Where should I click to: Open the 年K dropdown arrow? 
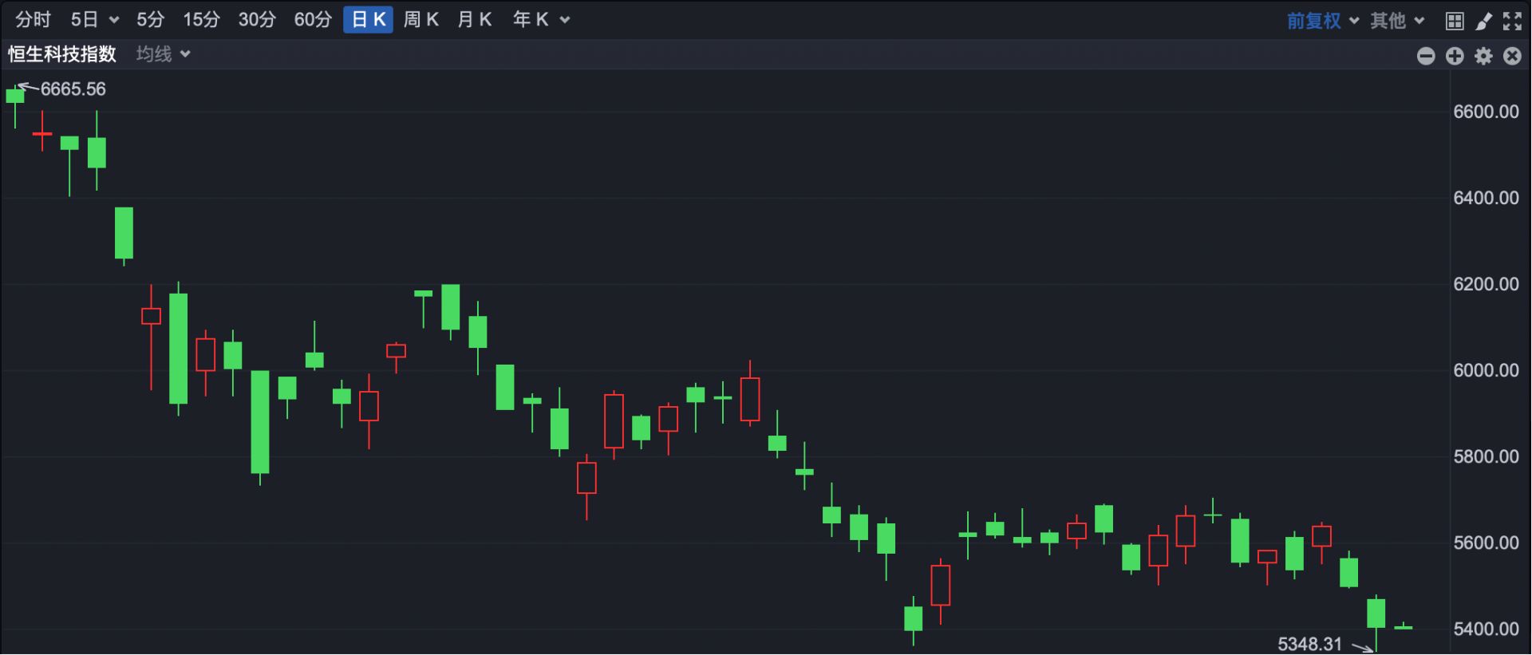(x=565, y=20)
